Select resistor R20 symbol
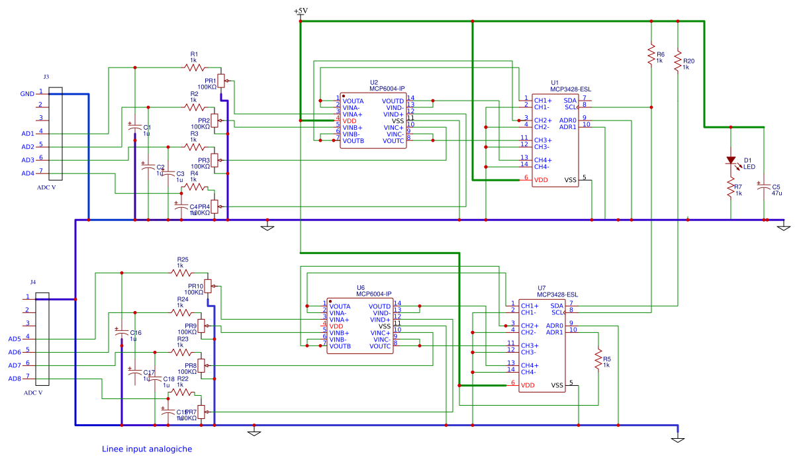 679,62
